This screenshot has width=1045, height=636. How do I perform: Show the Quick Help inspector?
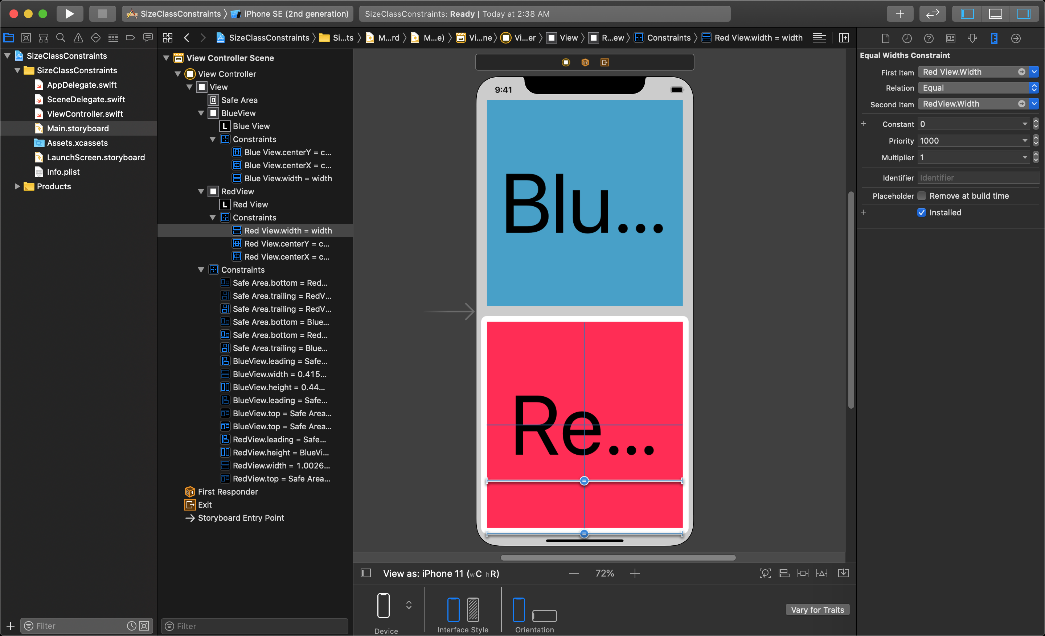click(929, 38)
